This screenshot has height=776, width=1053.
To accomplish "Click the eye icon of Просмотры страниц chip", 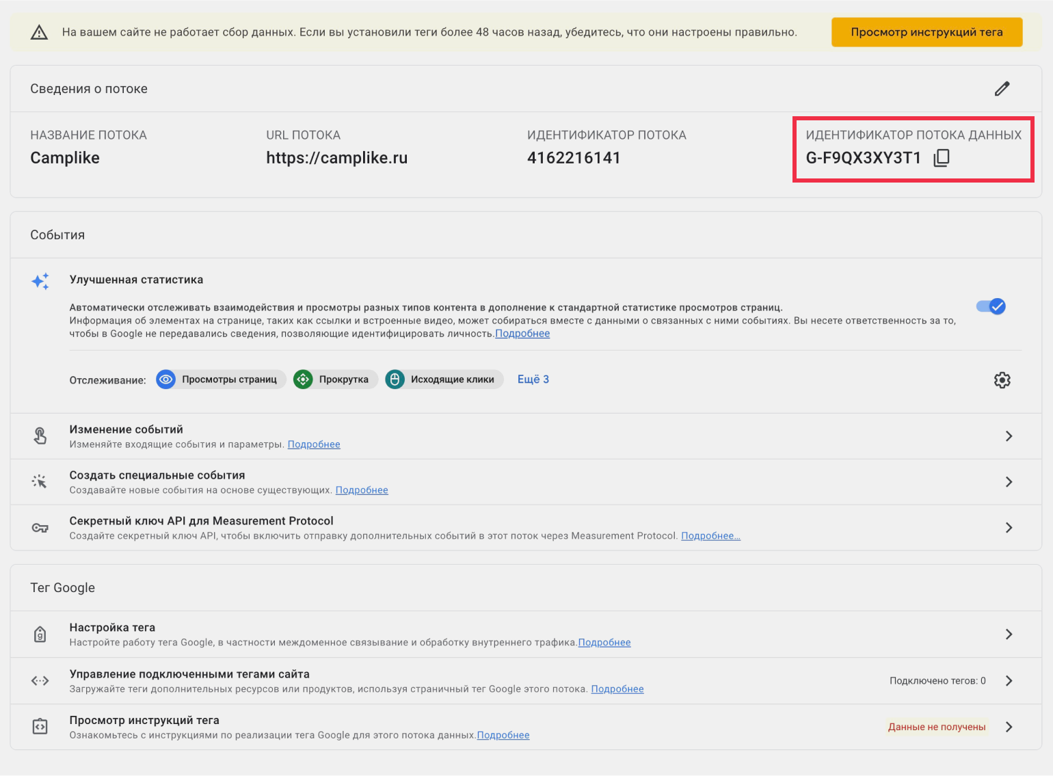I will click(x=166, y=379).
